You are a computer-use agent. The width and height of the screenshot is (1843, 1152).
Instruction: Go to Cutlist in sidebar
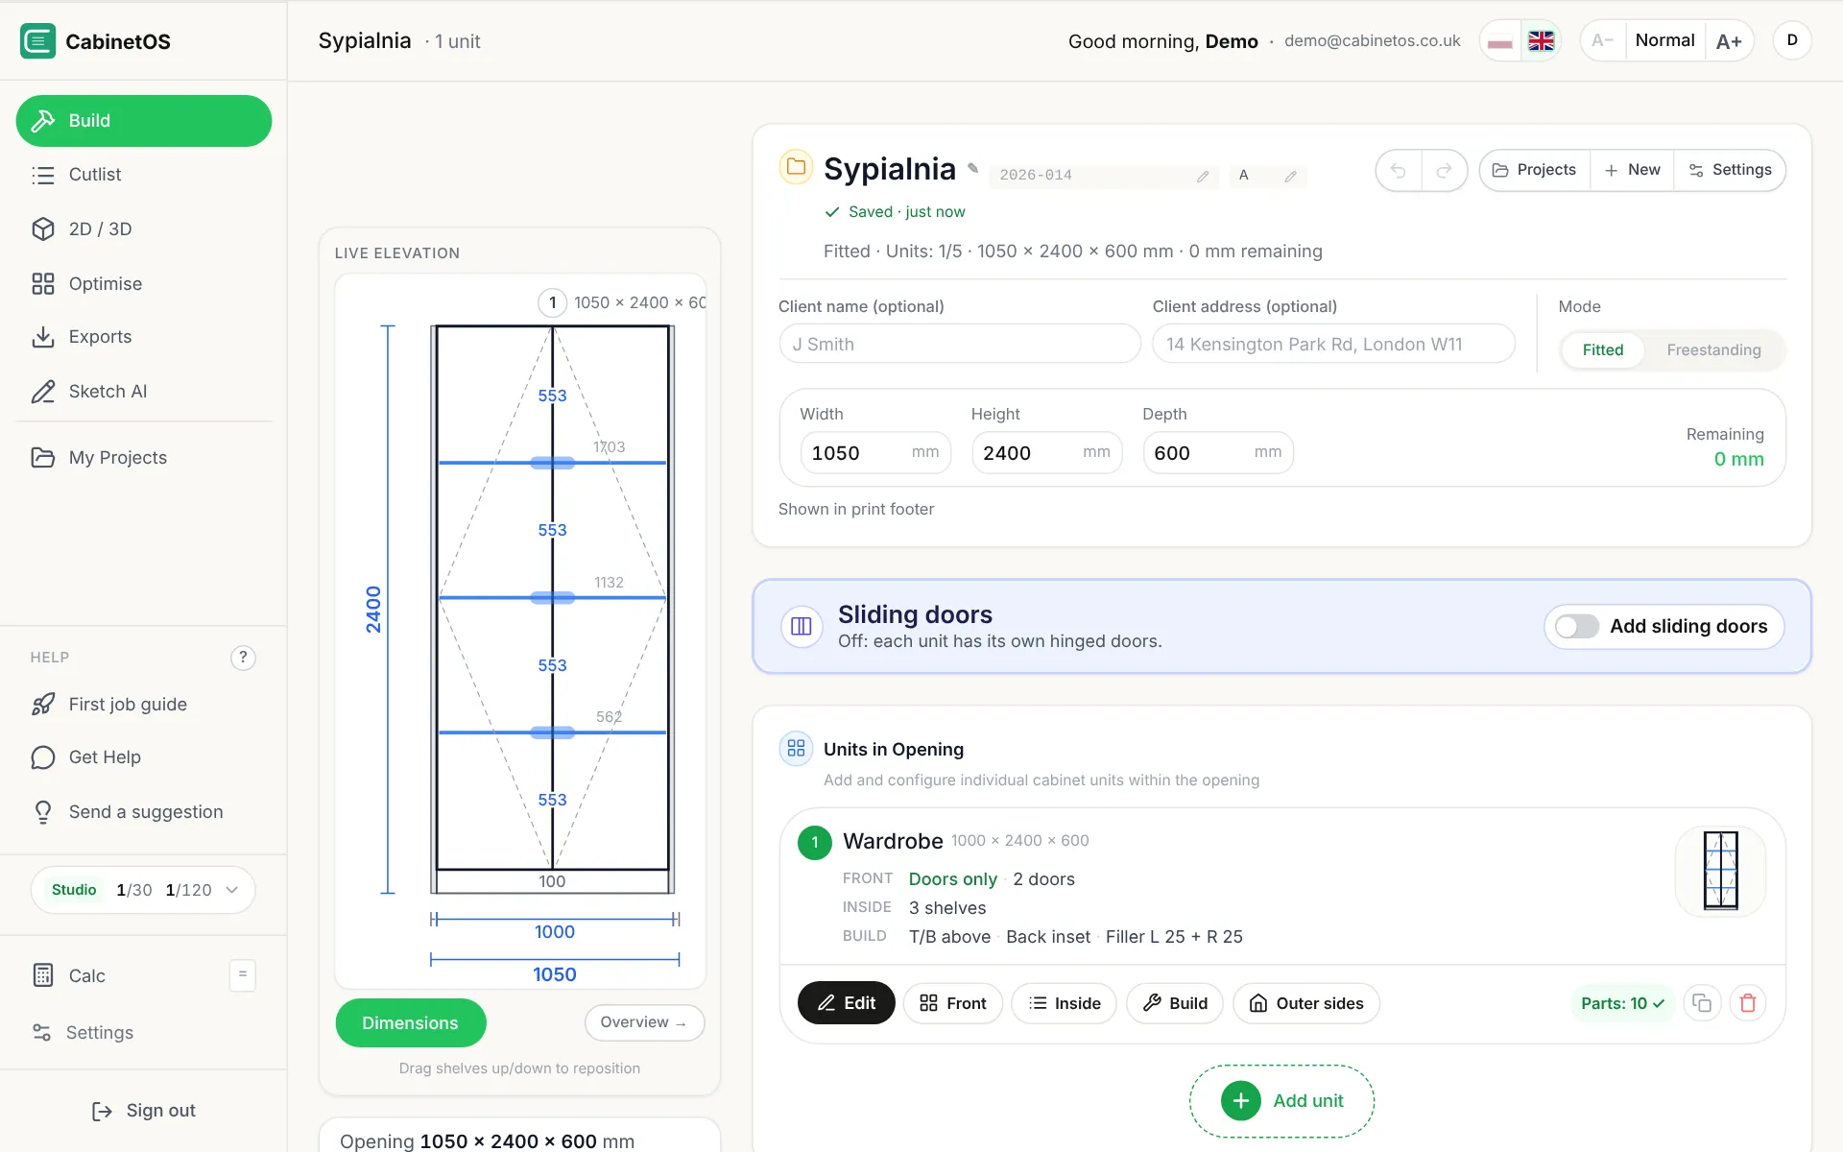[144, 175]
